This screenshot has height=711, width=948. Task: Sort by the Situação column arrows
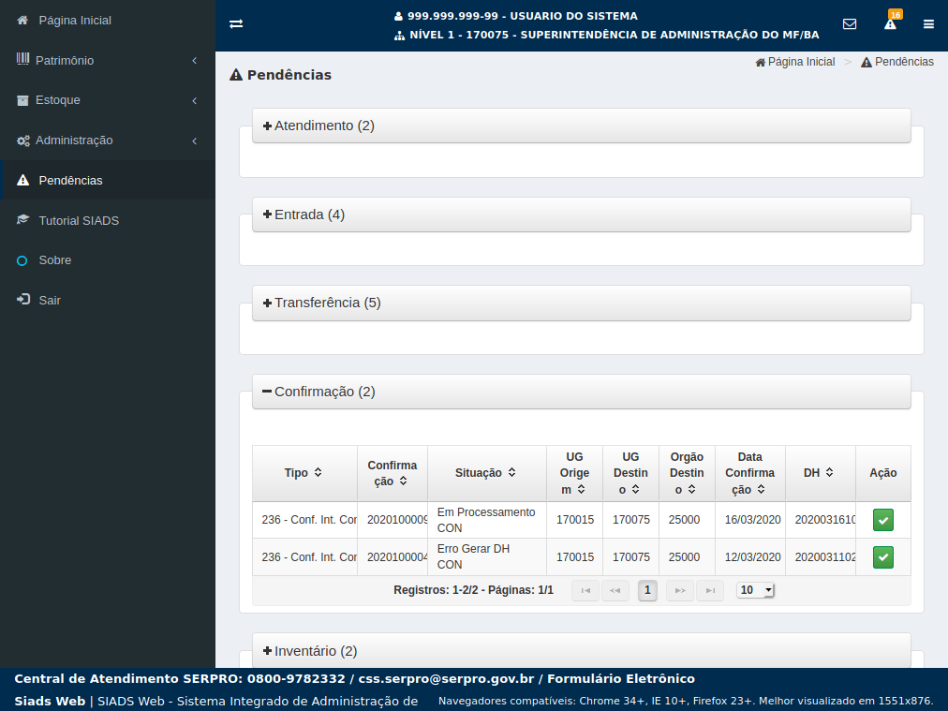(x=511, y=472)
